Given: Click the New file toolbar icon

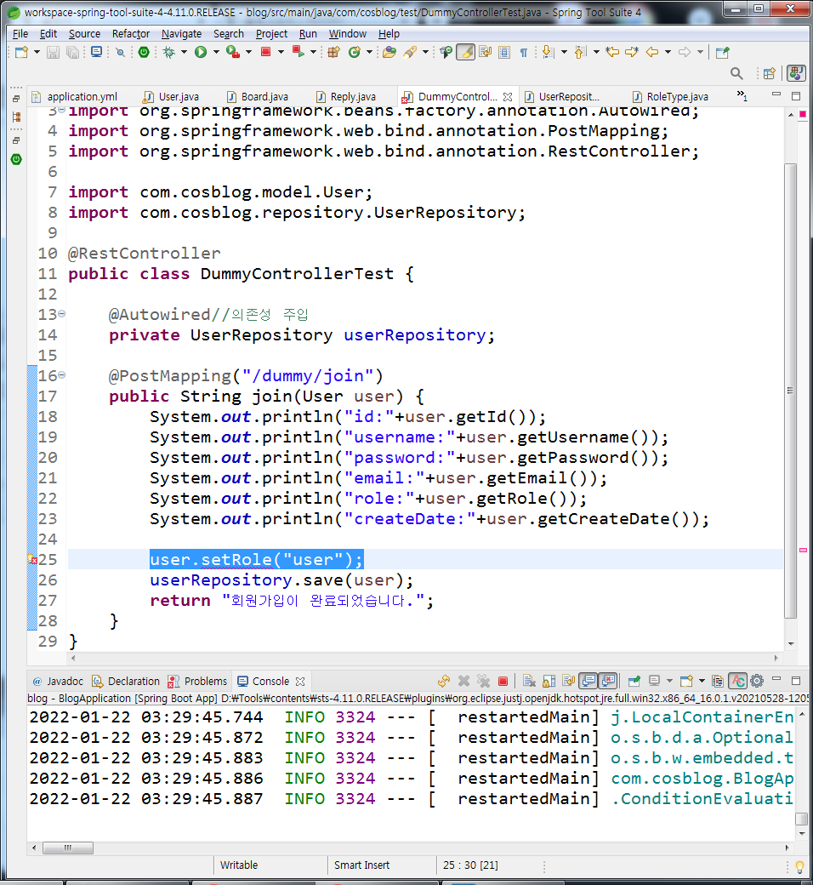Looking at the screenshot, I should [22, 53].
